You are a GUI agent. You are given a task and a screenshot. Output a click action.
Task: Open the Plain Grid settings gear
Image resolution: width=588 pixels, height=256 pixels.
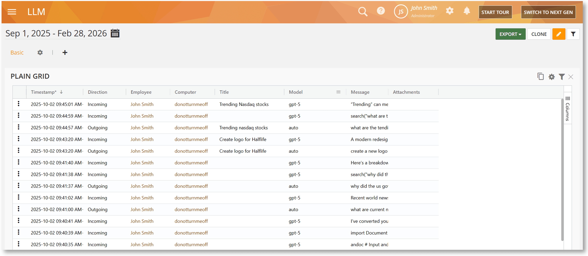pos(552,77)
